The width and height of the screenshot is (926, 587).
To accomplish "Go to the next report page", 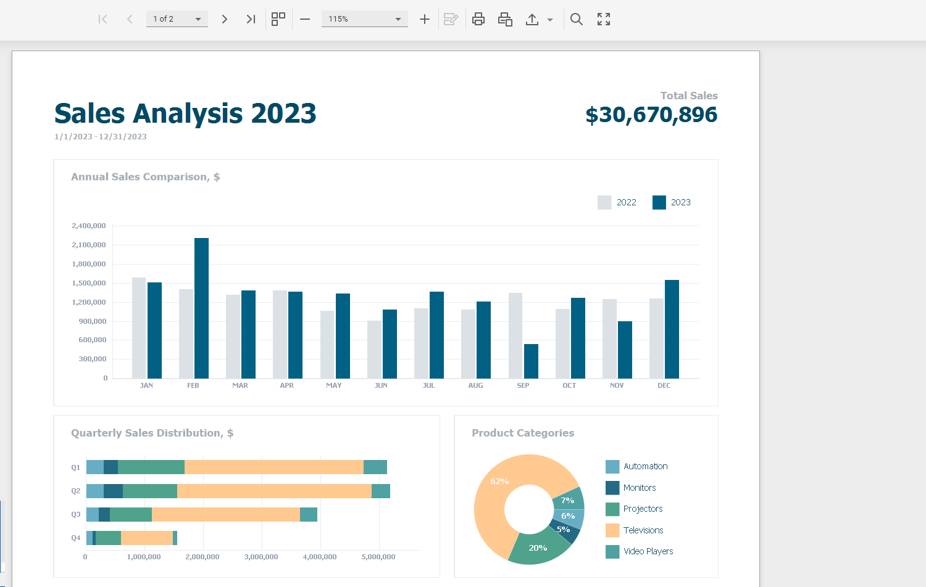I will point(225,19).
